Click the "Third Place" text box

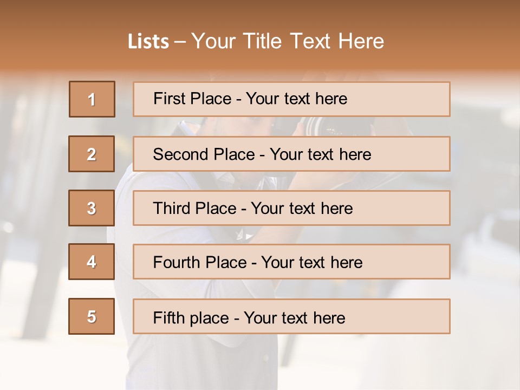291,208
